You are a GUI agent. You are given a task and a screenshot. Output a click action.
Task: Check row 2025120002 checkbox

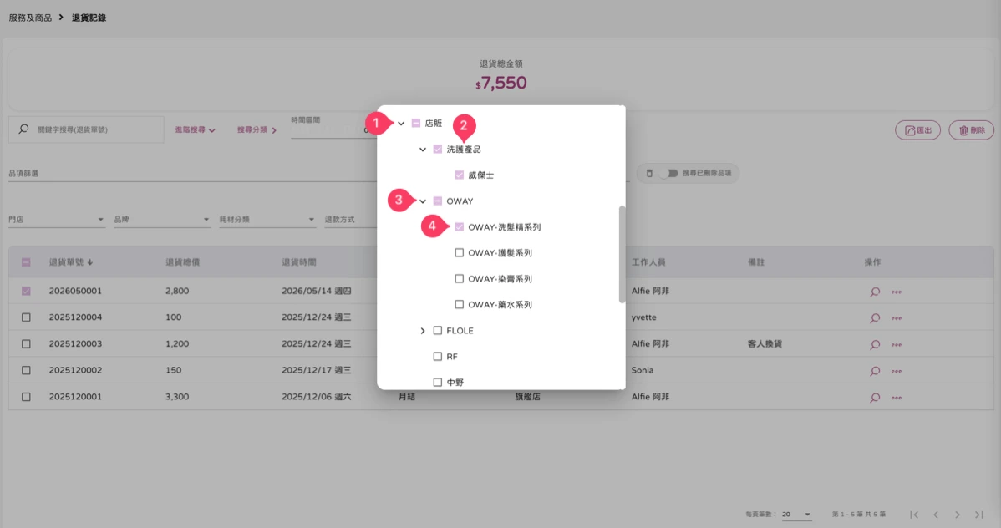point(26,370)
